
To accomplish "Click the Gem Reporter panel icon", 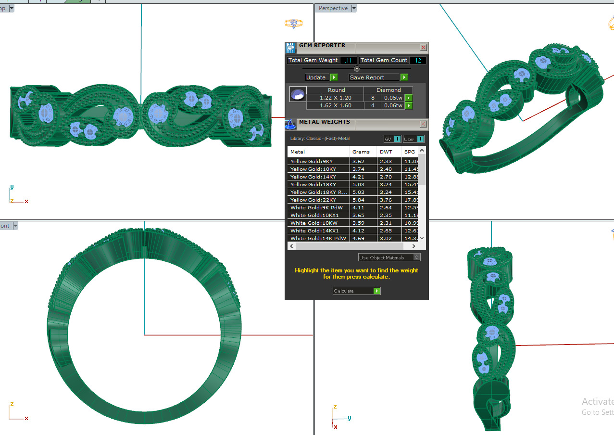I will point(290,47).
